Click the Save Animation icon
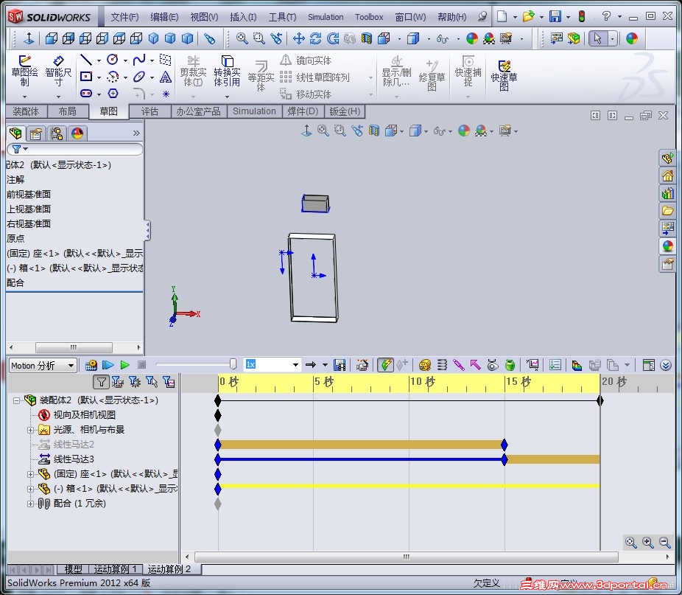This screenshot has height=595, width=682. 340,365
